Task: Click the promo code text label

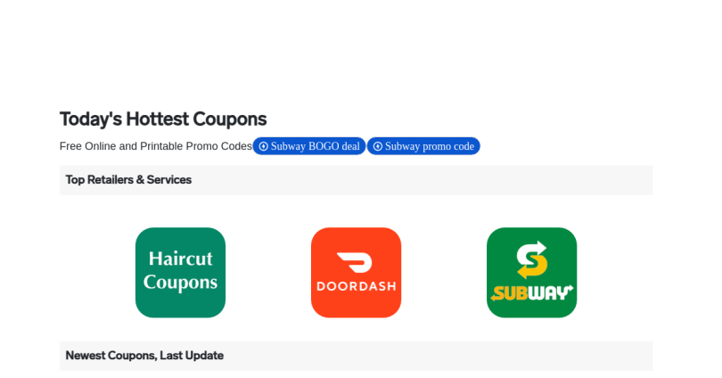Action: tap(448, 146)
